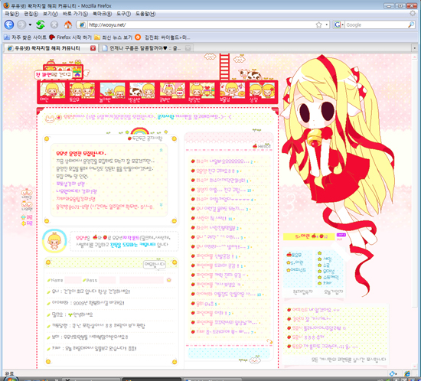Open the 도움말(H) menu
Viewport: 421px width, 381px height.
coord(145,14)
